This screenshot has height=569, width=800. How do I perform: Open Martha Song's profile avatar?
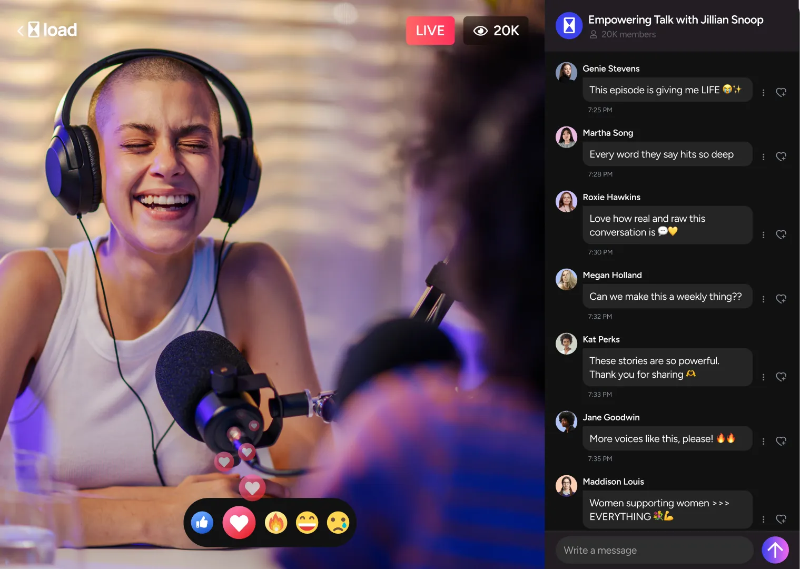point(567,137)
